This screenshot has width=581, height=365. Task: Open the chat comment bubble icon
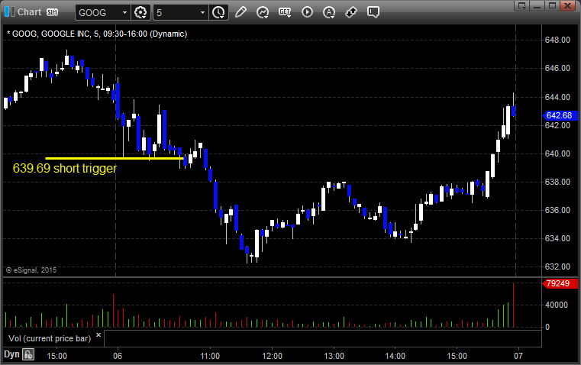coord(373,12)
